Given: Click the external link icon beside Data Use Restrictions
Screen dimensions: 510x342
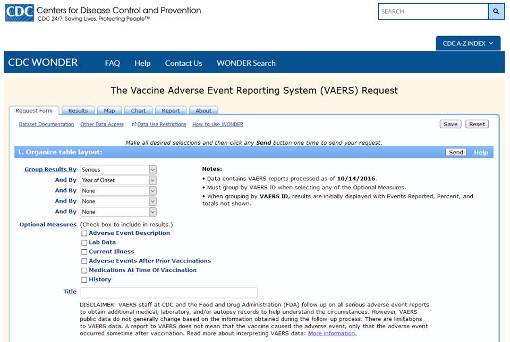Looking at the screenshot, I should [134, 124].
